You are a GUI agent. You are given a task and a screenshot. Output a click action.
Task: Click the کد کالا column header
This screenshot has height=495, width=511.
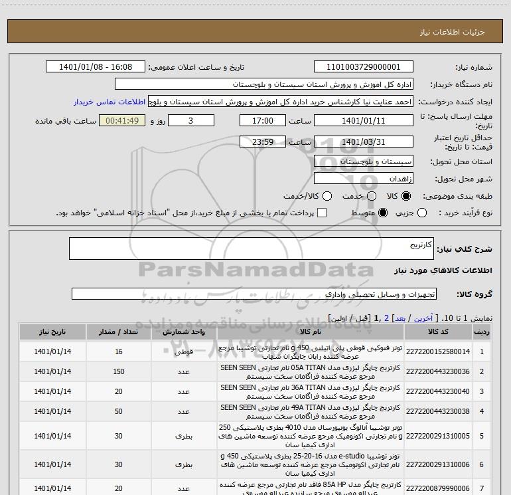[438, 332]
